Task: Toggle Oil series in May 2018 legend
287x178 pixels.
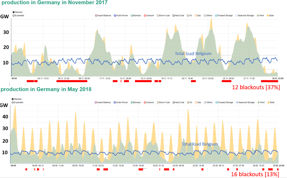Action: [189, 102]
